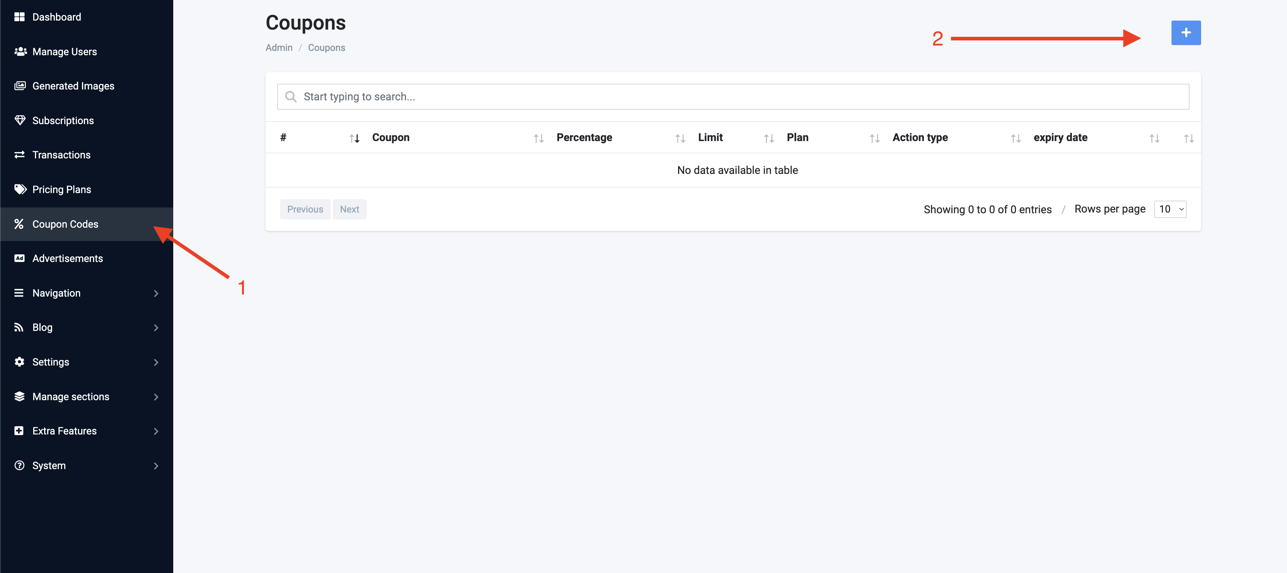Click the Transactions arrows icon
The width and height of the screenshot is (1287, 573).
19,155
